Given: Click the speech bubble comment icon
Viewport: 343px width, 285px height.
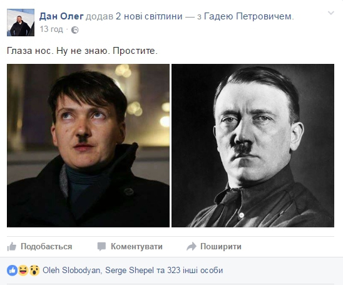Looking at the screenshot, I should pos(101,246).
